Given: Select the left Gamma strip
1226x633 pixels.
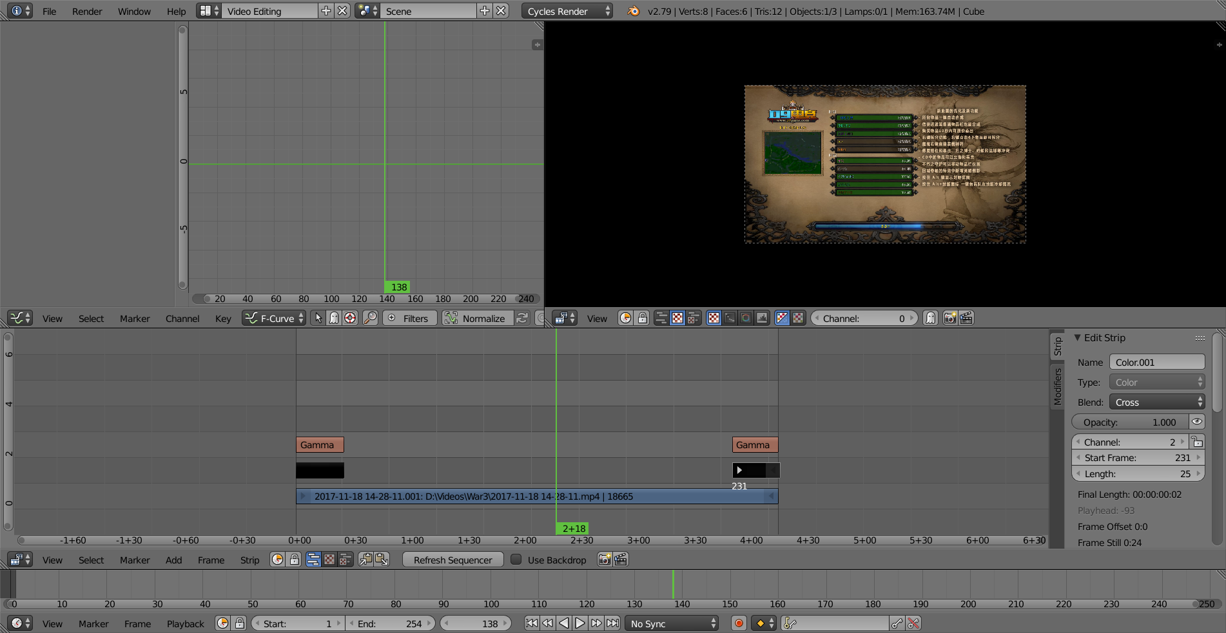Looking at the screenshot, I should pos(320,444).
